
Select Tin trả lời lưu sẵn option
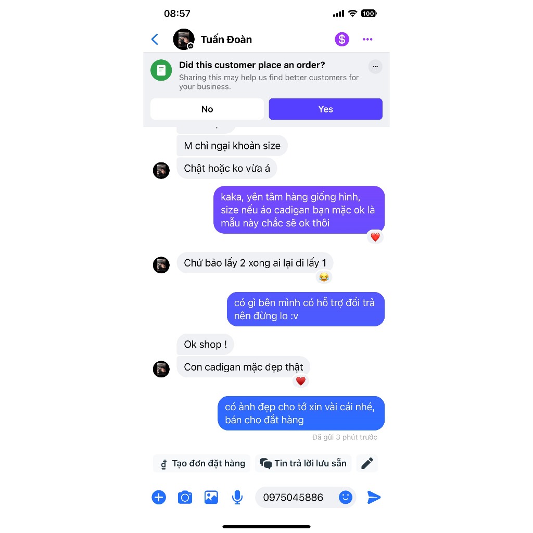[303, 464]
